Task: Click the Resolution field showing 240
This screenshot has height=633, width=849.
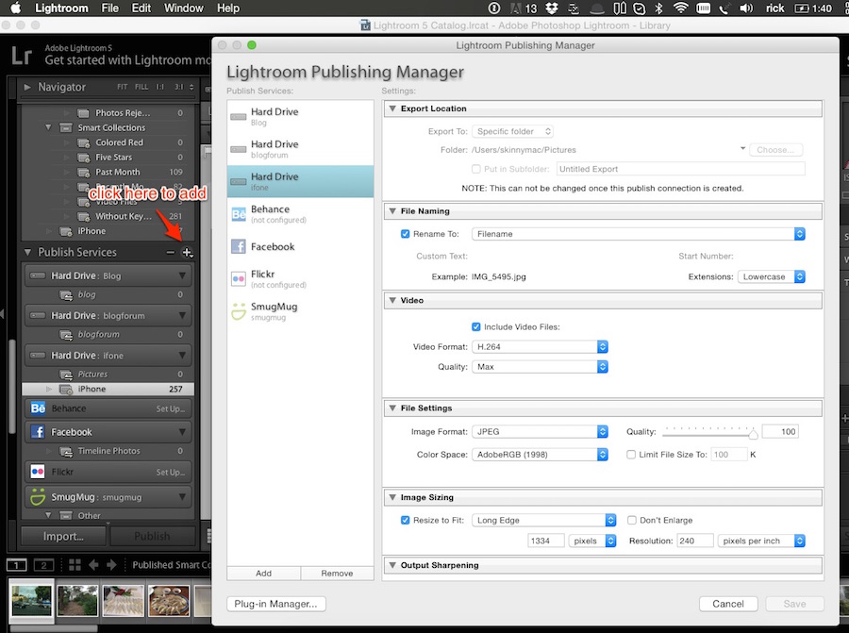Action: tap(695, 541)
